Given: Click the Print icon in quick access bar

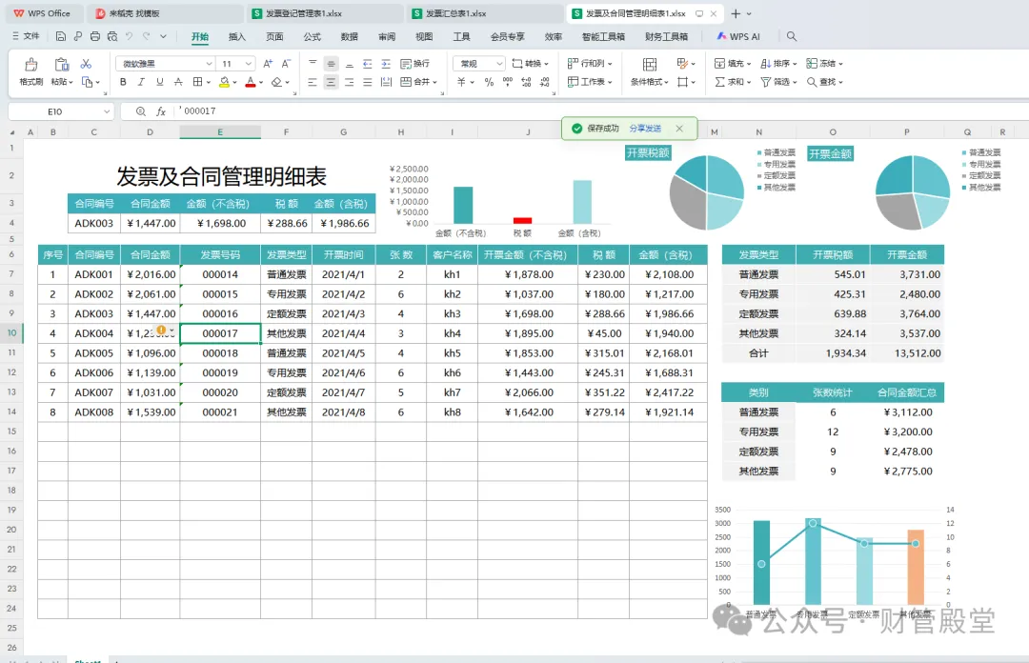Looking at the screenshot, I should click(x=95, y=36).
